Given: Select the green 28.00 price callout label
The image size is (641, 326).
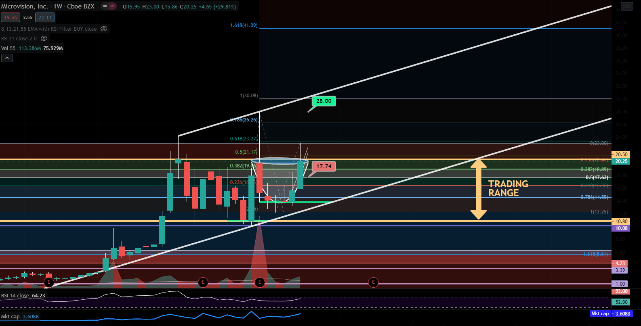Looking at the screenshot, I should coord(324,101).
